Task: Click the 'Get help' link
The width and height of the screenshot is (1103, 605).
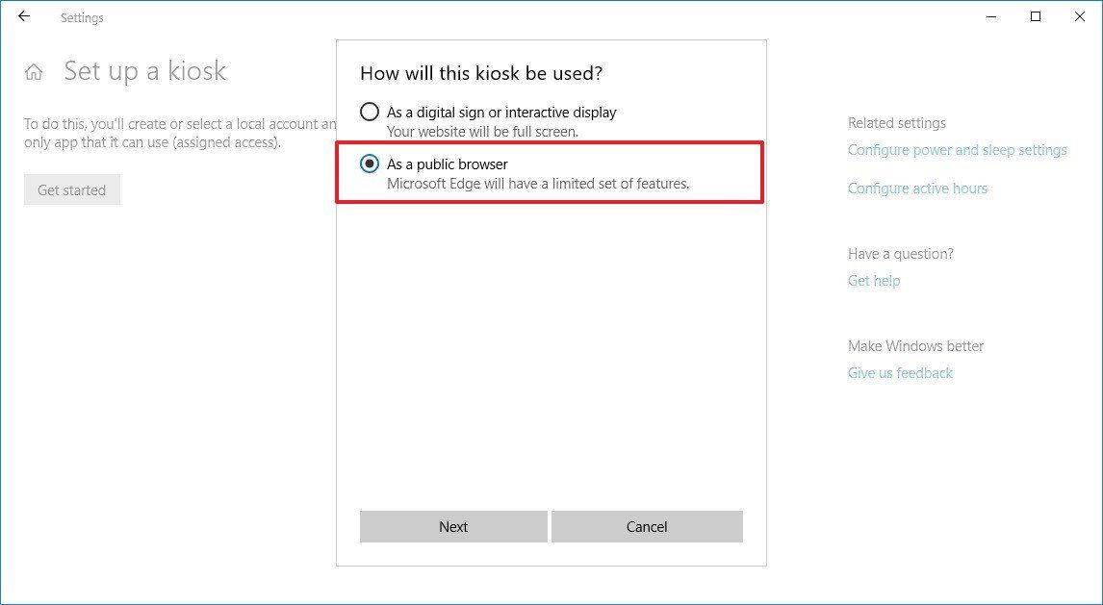Action: coord(873,280)
